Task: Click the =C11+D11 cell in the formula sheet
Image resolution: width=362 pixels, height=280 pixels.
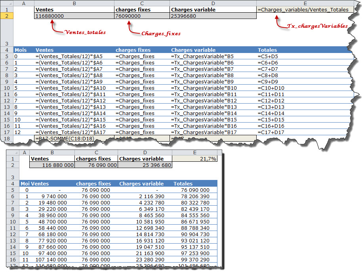Action: pyautogui.click(x=305, y=94)
